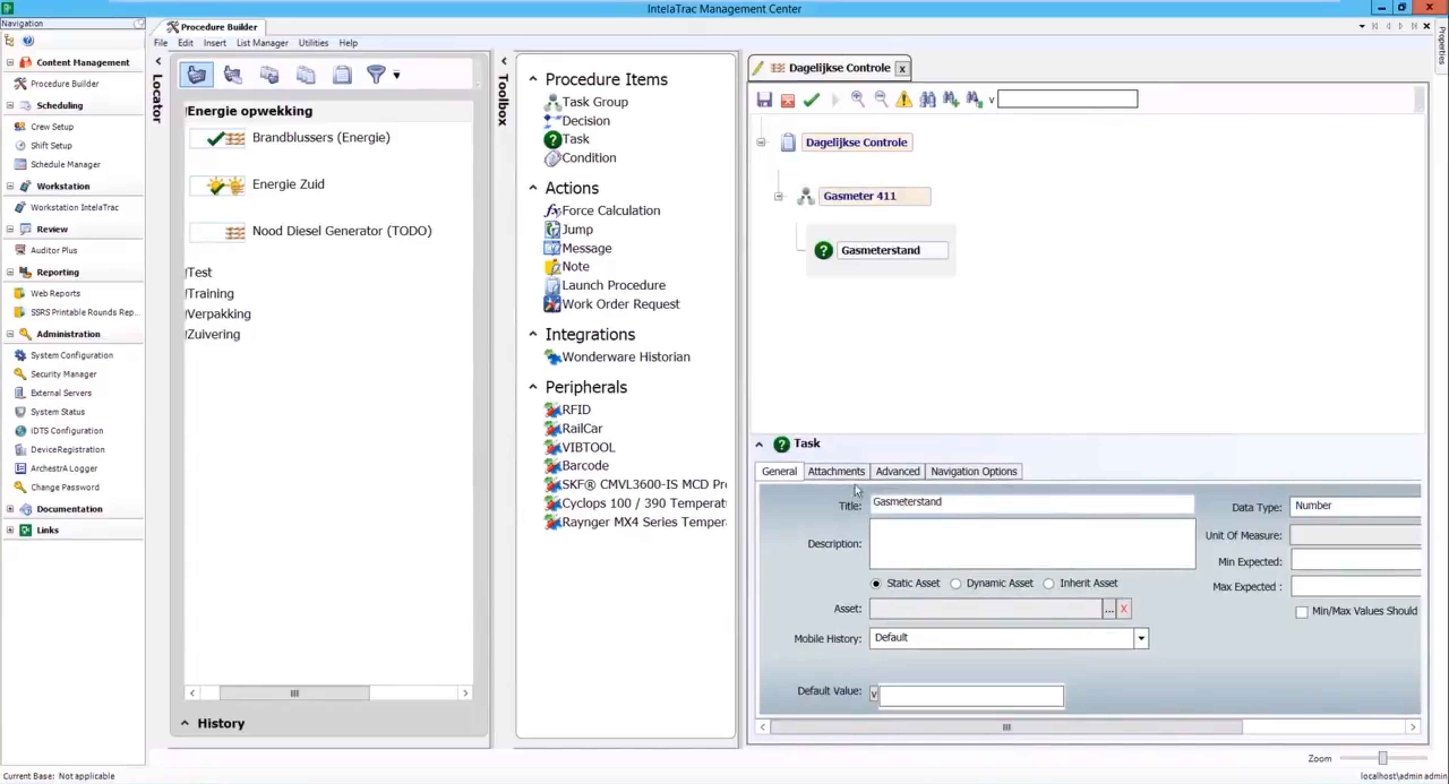The image size is (1449, 784).
Task: Click the properties panel horizontal scrollbar
Action: point(1006,727)
